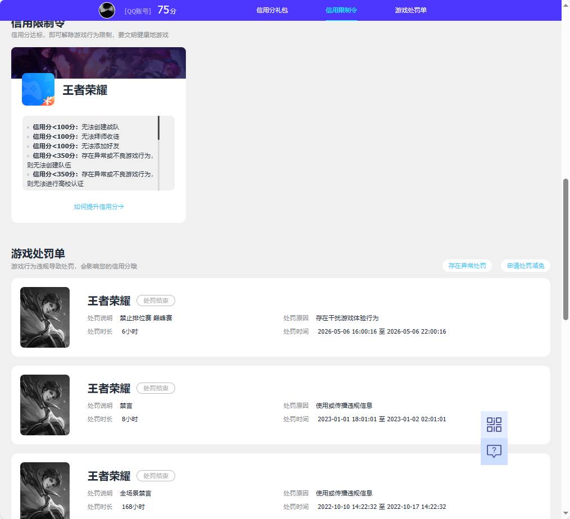This screenshot has width=570, height=519.
Task: Click the 游戏处罚单 section heading
Action: 38,253
